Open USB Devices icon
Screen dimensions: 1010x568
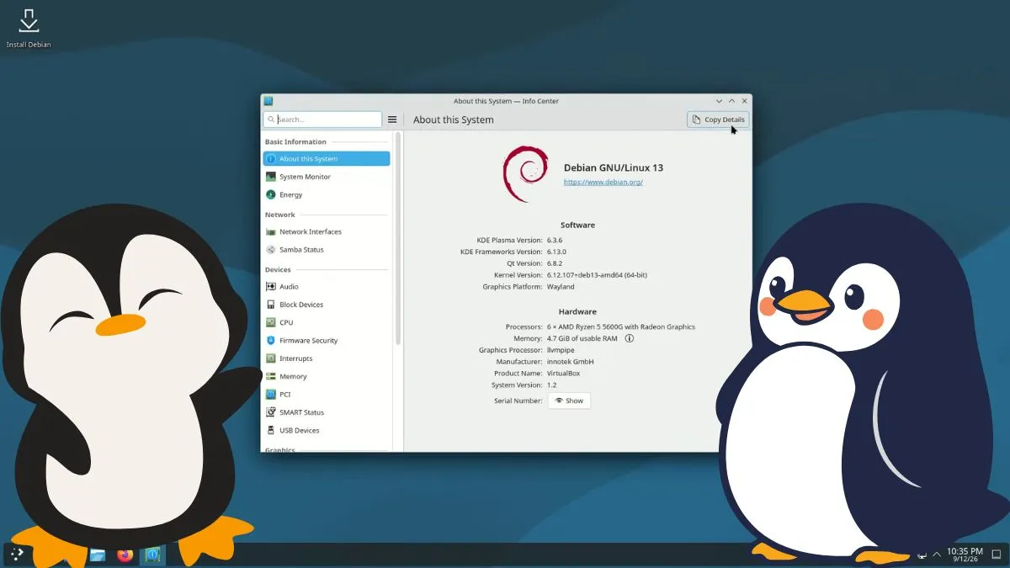click(x=271, y=430)
